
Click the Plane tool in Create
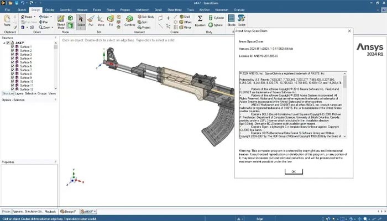pos(160,18)
